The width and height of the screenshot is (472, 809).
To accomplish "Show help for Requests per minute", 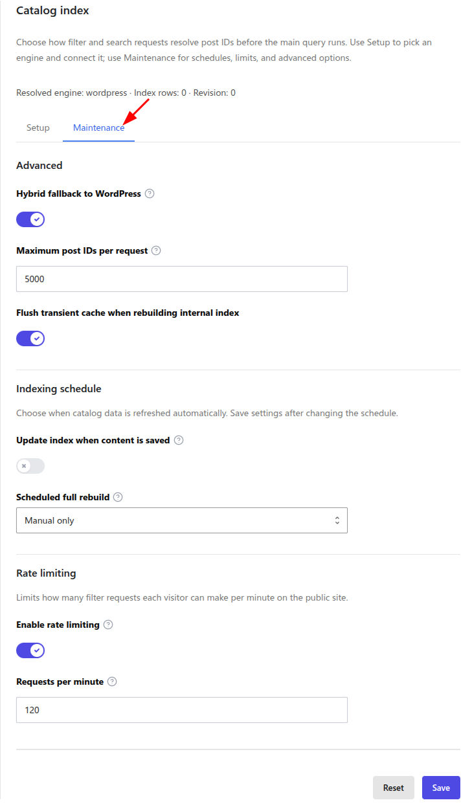I will [112, 682].
